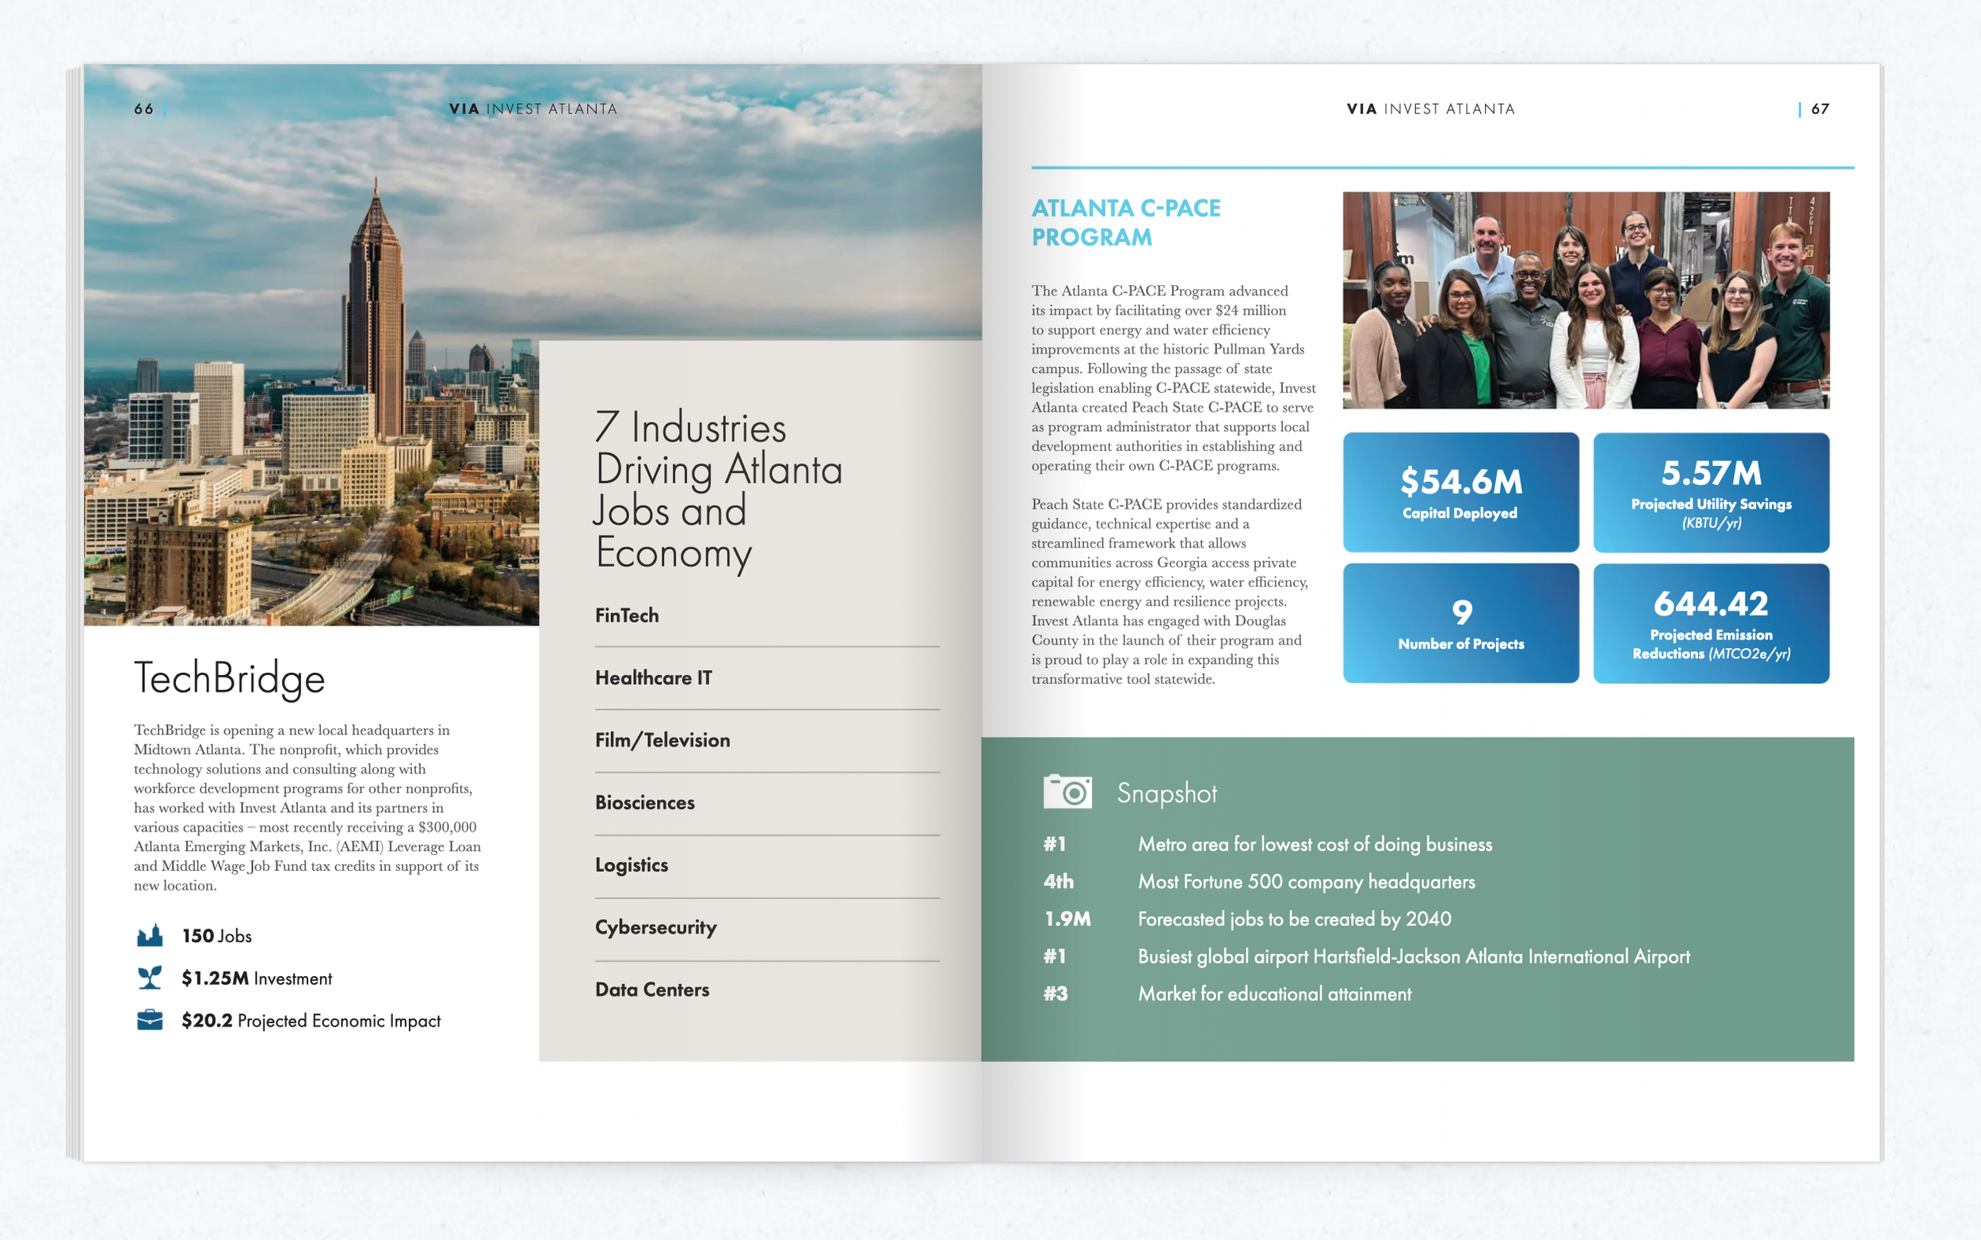Click 'Market for educational attainment' line

point(1275,994)
